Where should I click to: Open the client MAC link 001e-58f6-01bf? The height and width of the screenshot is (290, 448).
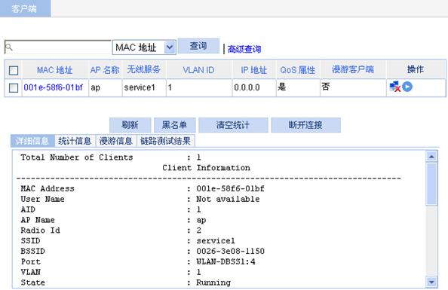[54, 87]
